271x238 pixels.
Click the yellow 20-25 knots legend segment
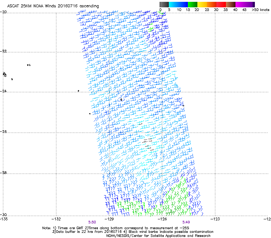[202, 4]
